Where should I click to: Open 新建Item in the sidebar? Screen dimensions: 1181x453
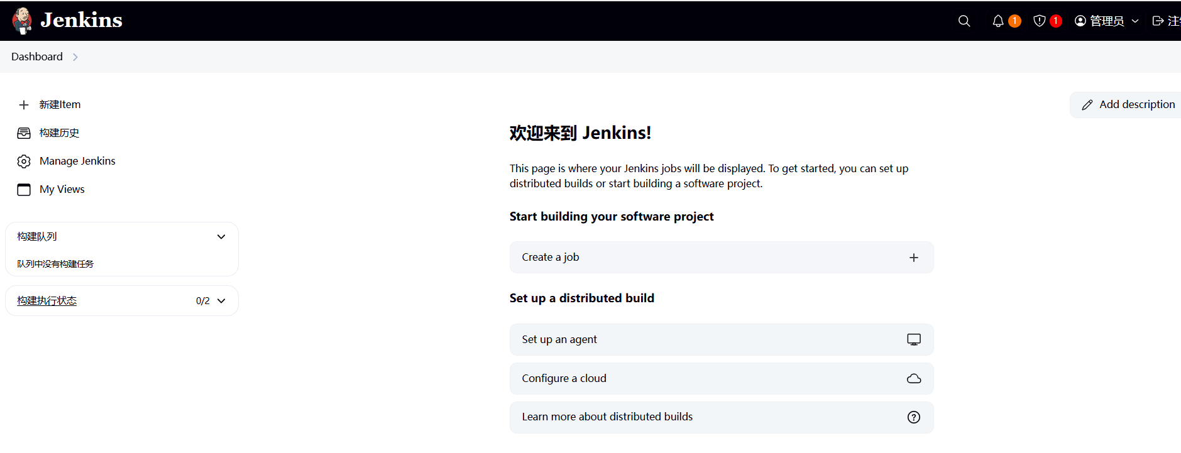click(x=60, y=104)
